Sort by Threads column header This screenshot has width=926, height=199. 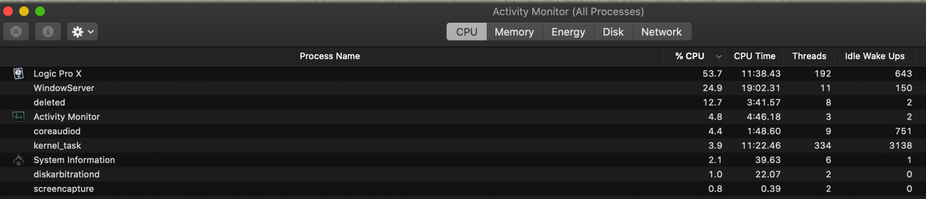[x=809, y=56]
